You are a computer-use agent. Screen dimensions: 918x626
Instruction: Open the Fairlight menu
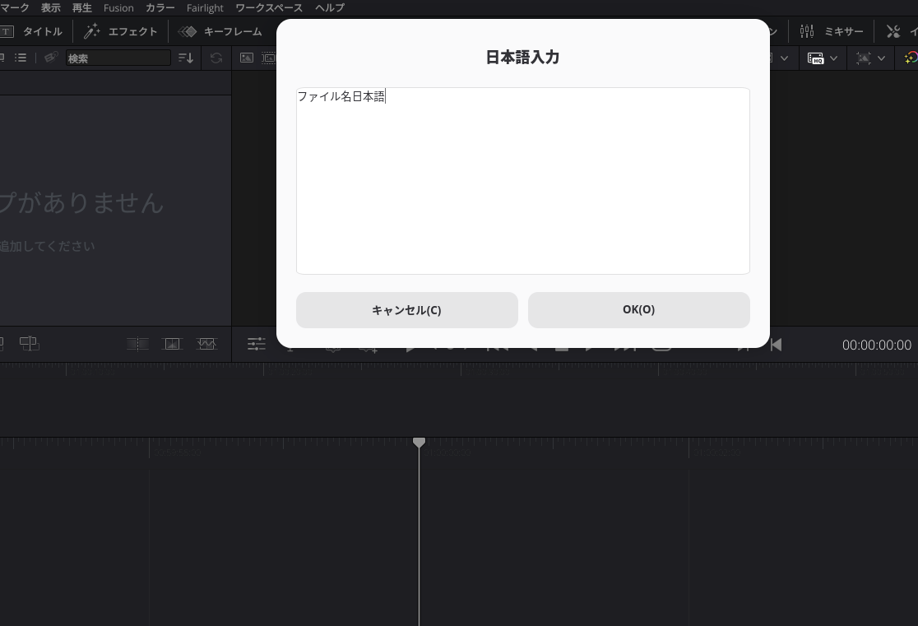(205, 7)
